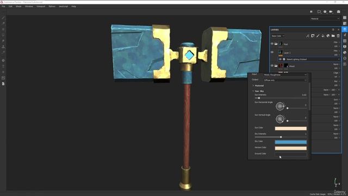Open the Horizon Color swatch
Screen dimensions: 348x196
291,148
